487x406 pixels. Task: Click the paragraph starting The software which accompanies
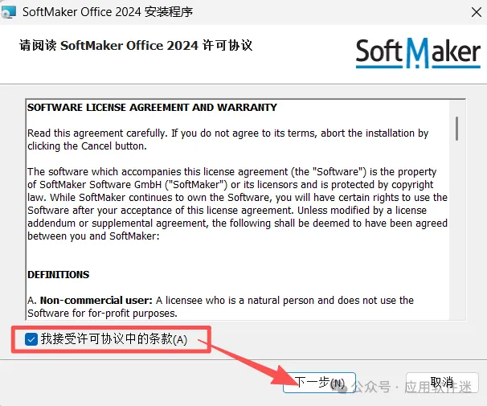point(238,203)
